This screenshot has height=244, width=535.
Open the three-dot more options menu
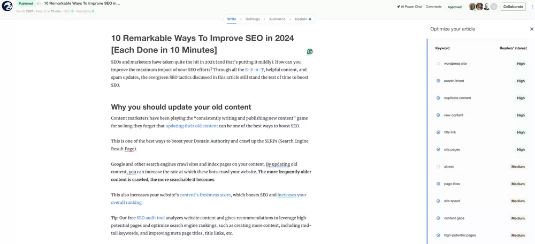(x=532, y=7)
